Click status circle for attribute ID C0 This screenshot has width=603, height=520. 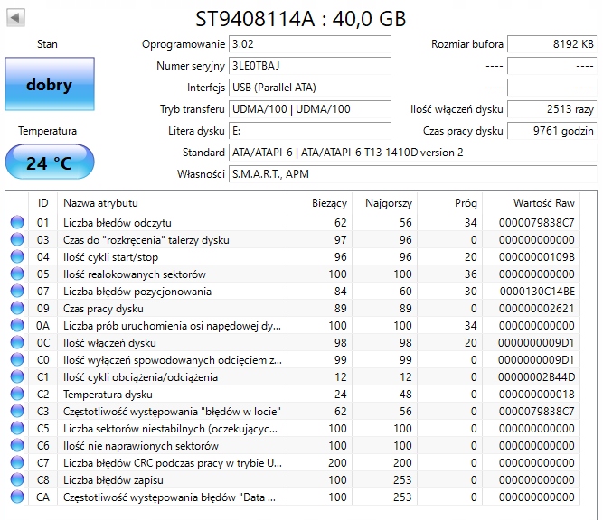pos(17,359)
